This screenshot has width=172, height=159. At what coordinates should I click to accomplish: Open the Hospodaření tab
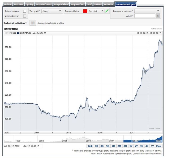(x=61, y=5)
